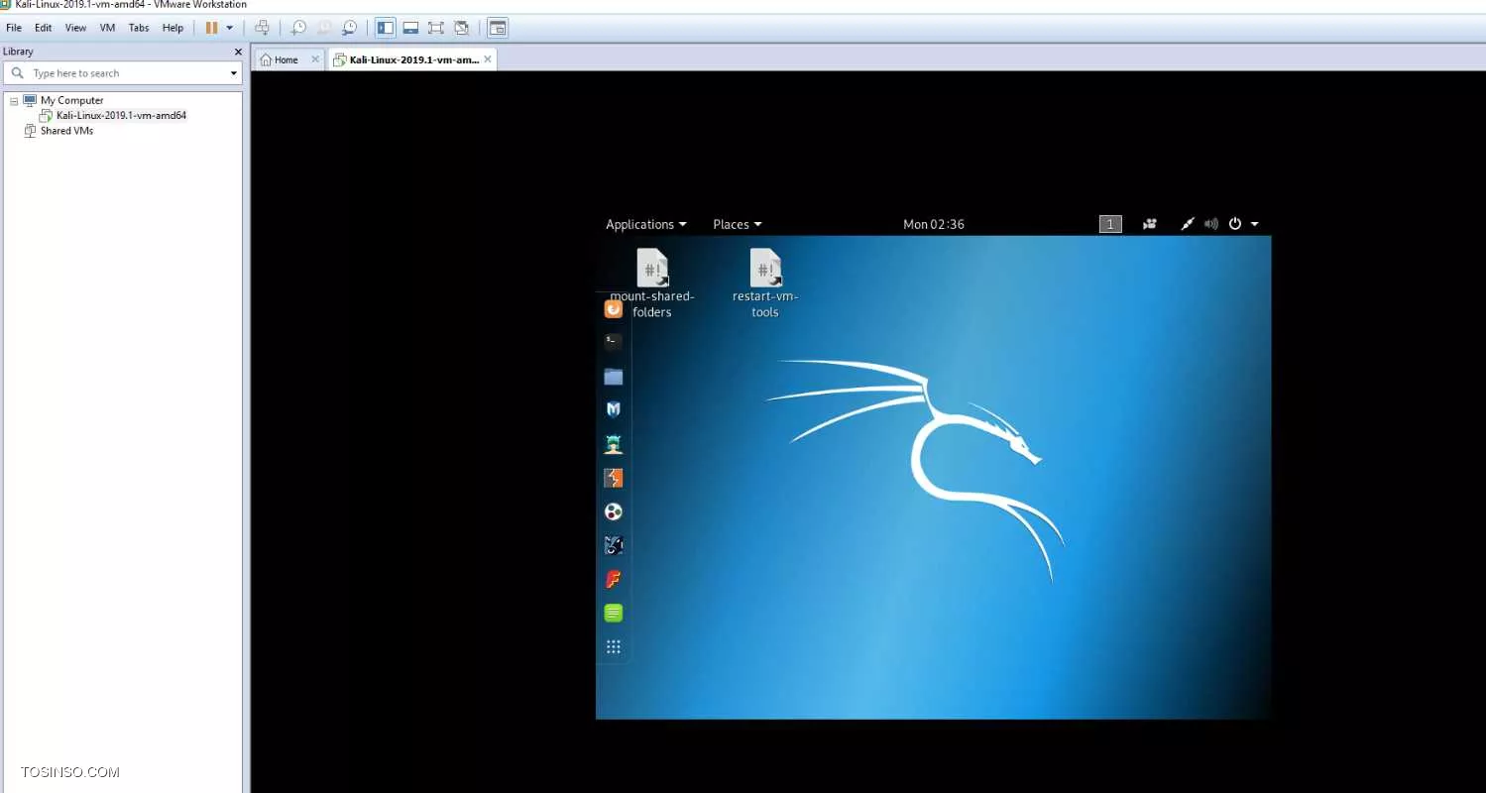Close the Home tab

(x=315, y=59)
